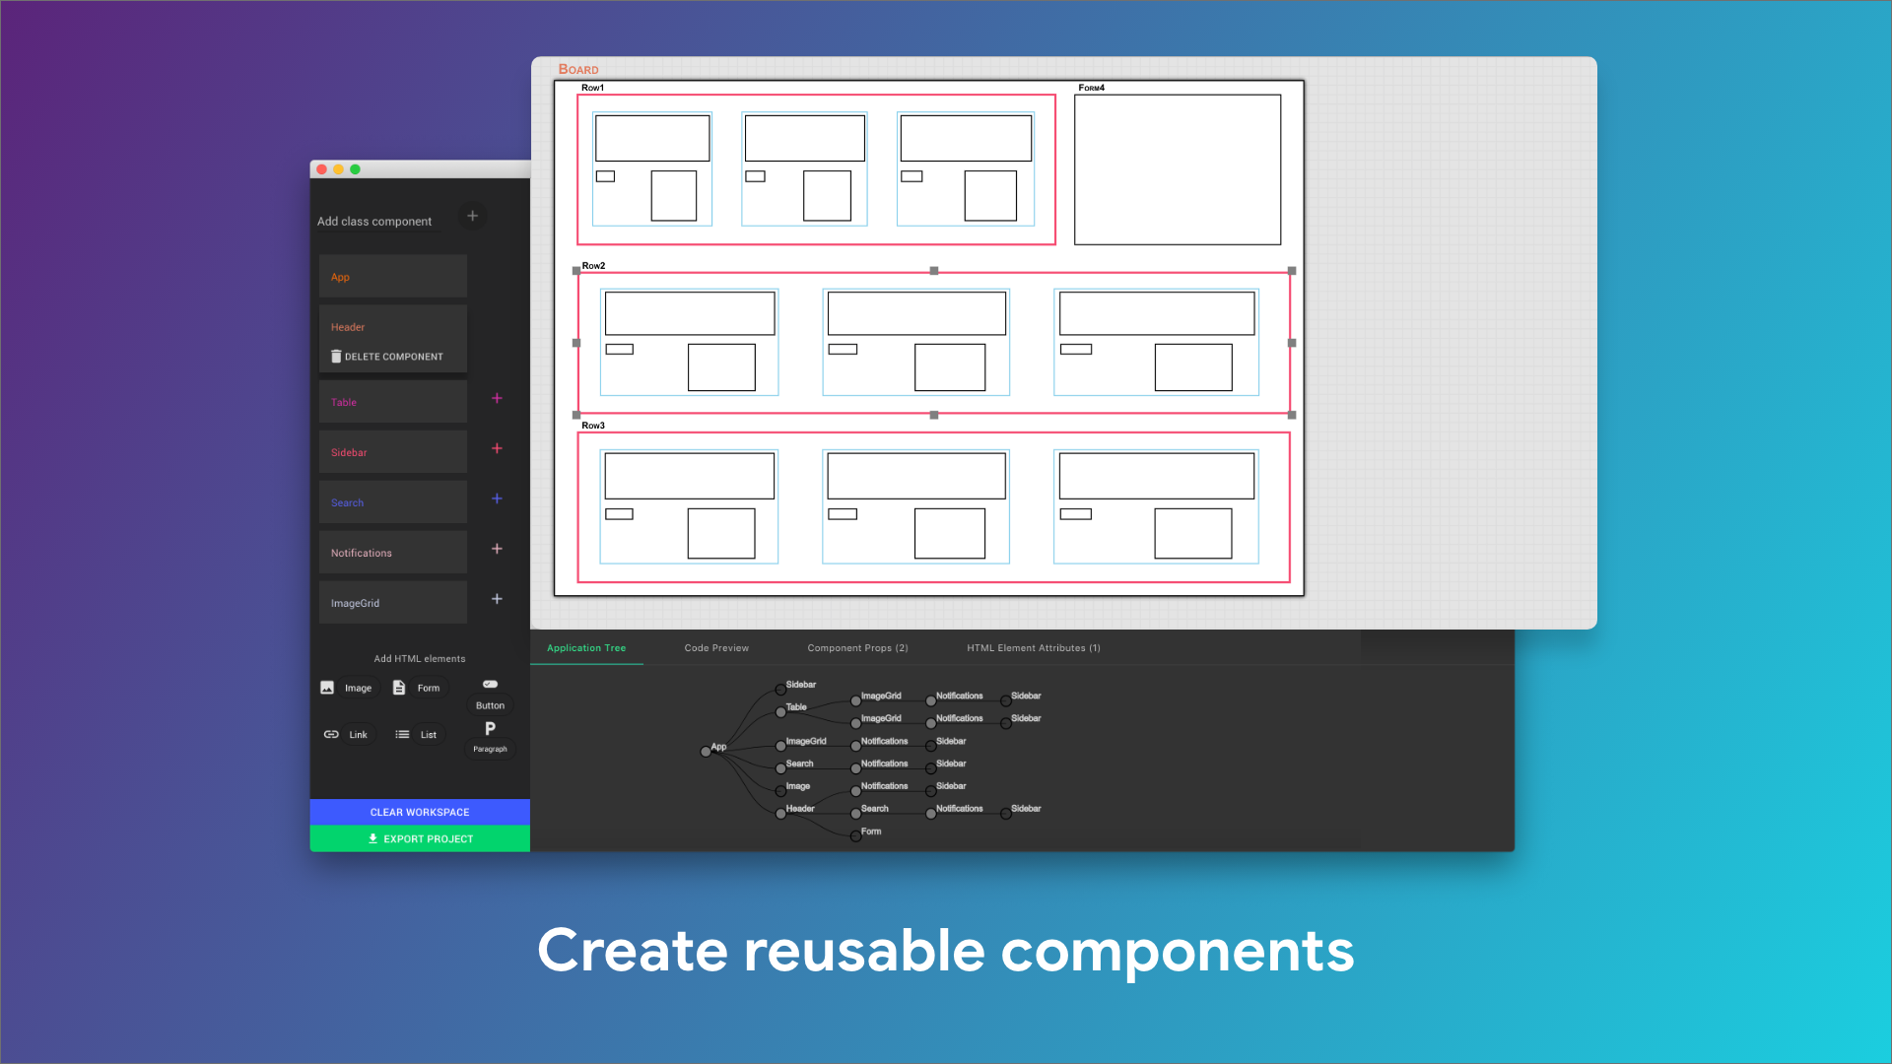The width and height of the screenshot is (1892, 1064).
Task: Click DELETE COMPONENT under Header
Action: point(387,357)
